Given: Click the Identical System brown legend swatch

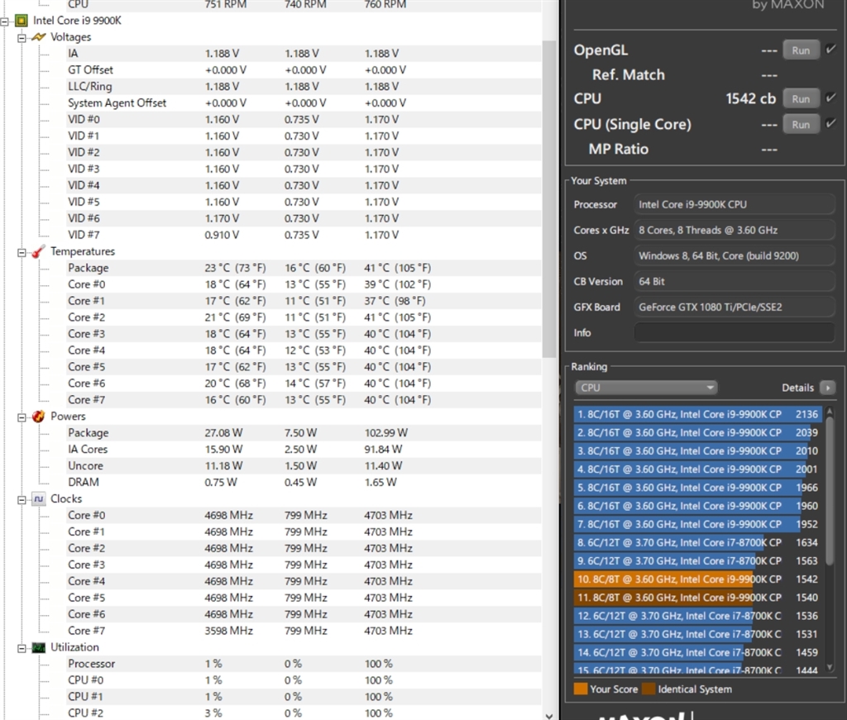Looking at the screenshot, I should (x=648, y=689).
